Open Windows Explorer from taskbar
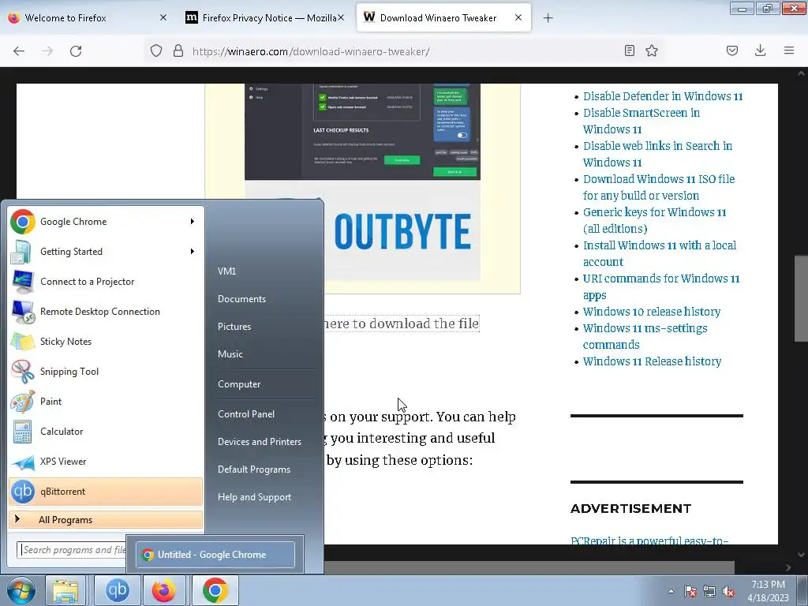 point(65,590)
